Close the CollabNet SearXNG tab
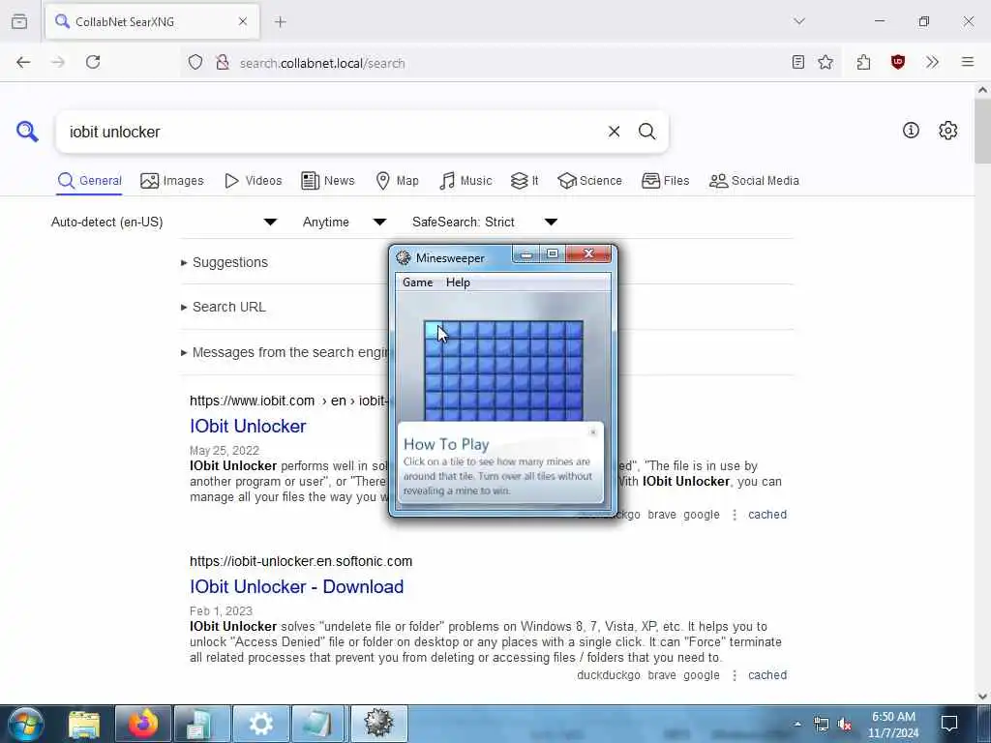This screenshot has width=991, height=743. coord(243,21)
